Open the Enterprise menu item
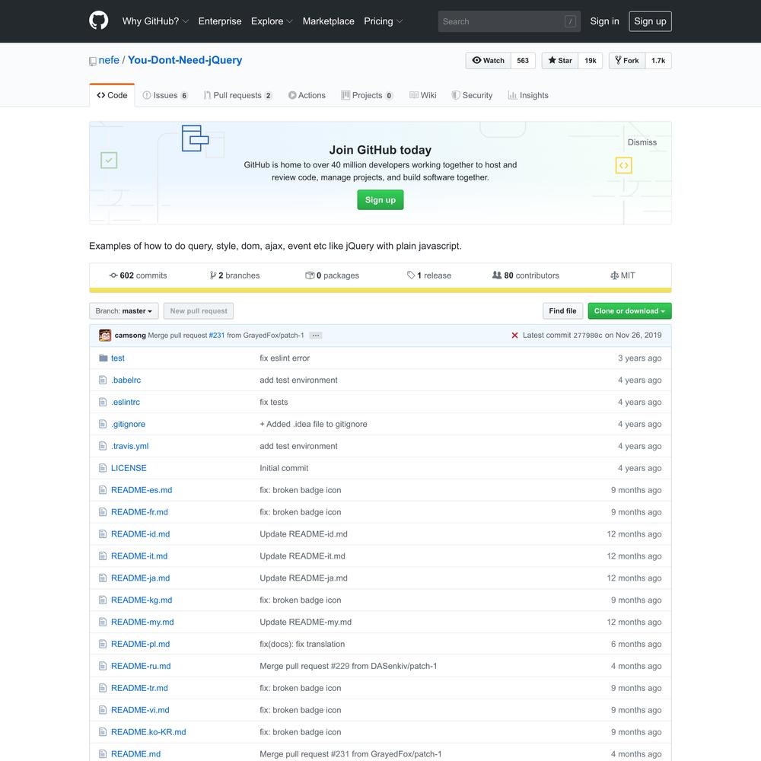This screenshot has width=761, height=761. point(220,21)
